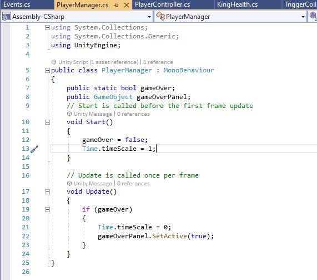Viewport: 317px width, 280px height.
Task: Collapse the if gameOver block
Action: 47,209
